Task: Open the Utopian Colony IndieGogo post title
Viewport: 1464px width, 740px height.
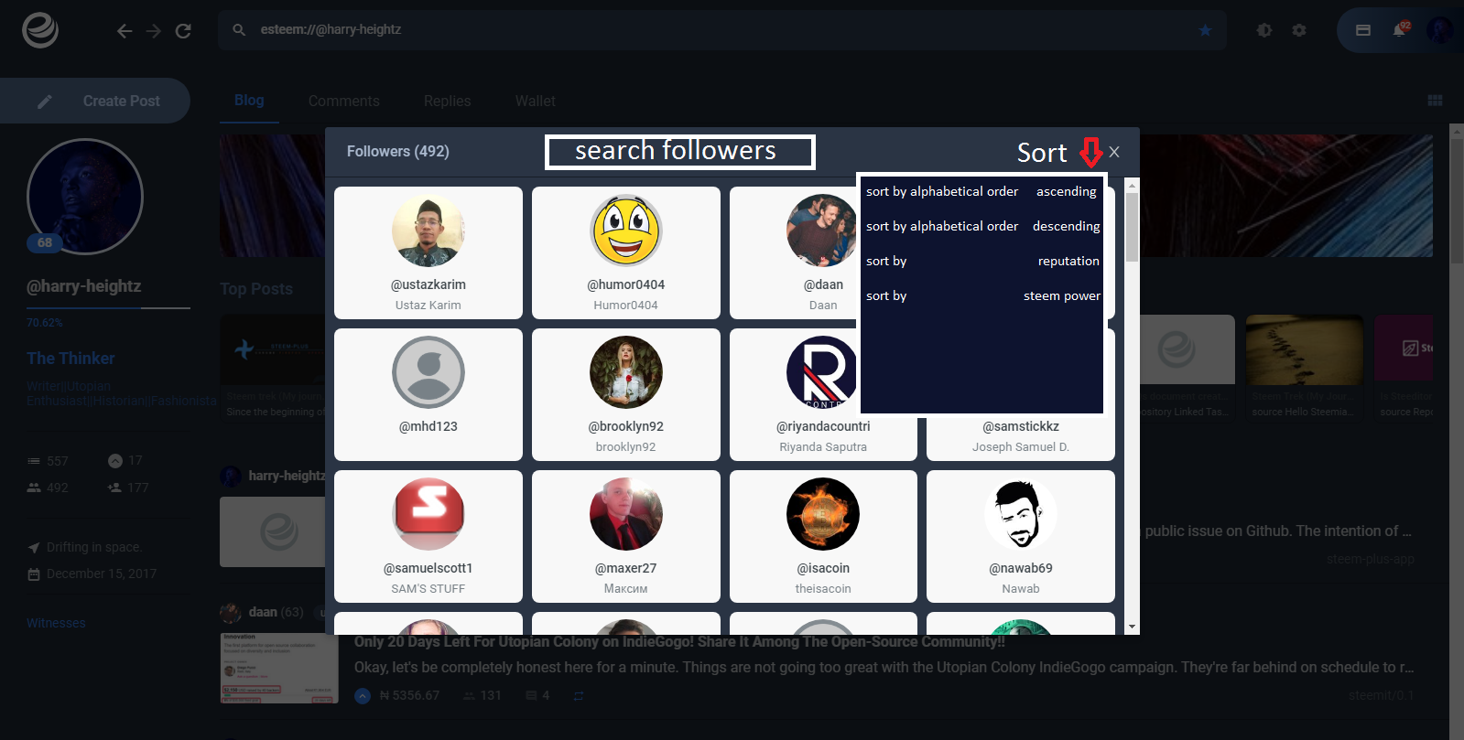Action: [x=679, y=642]
